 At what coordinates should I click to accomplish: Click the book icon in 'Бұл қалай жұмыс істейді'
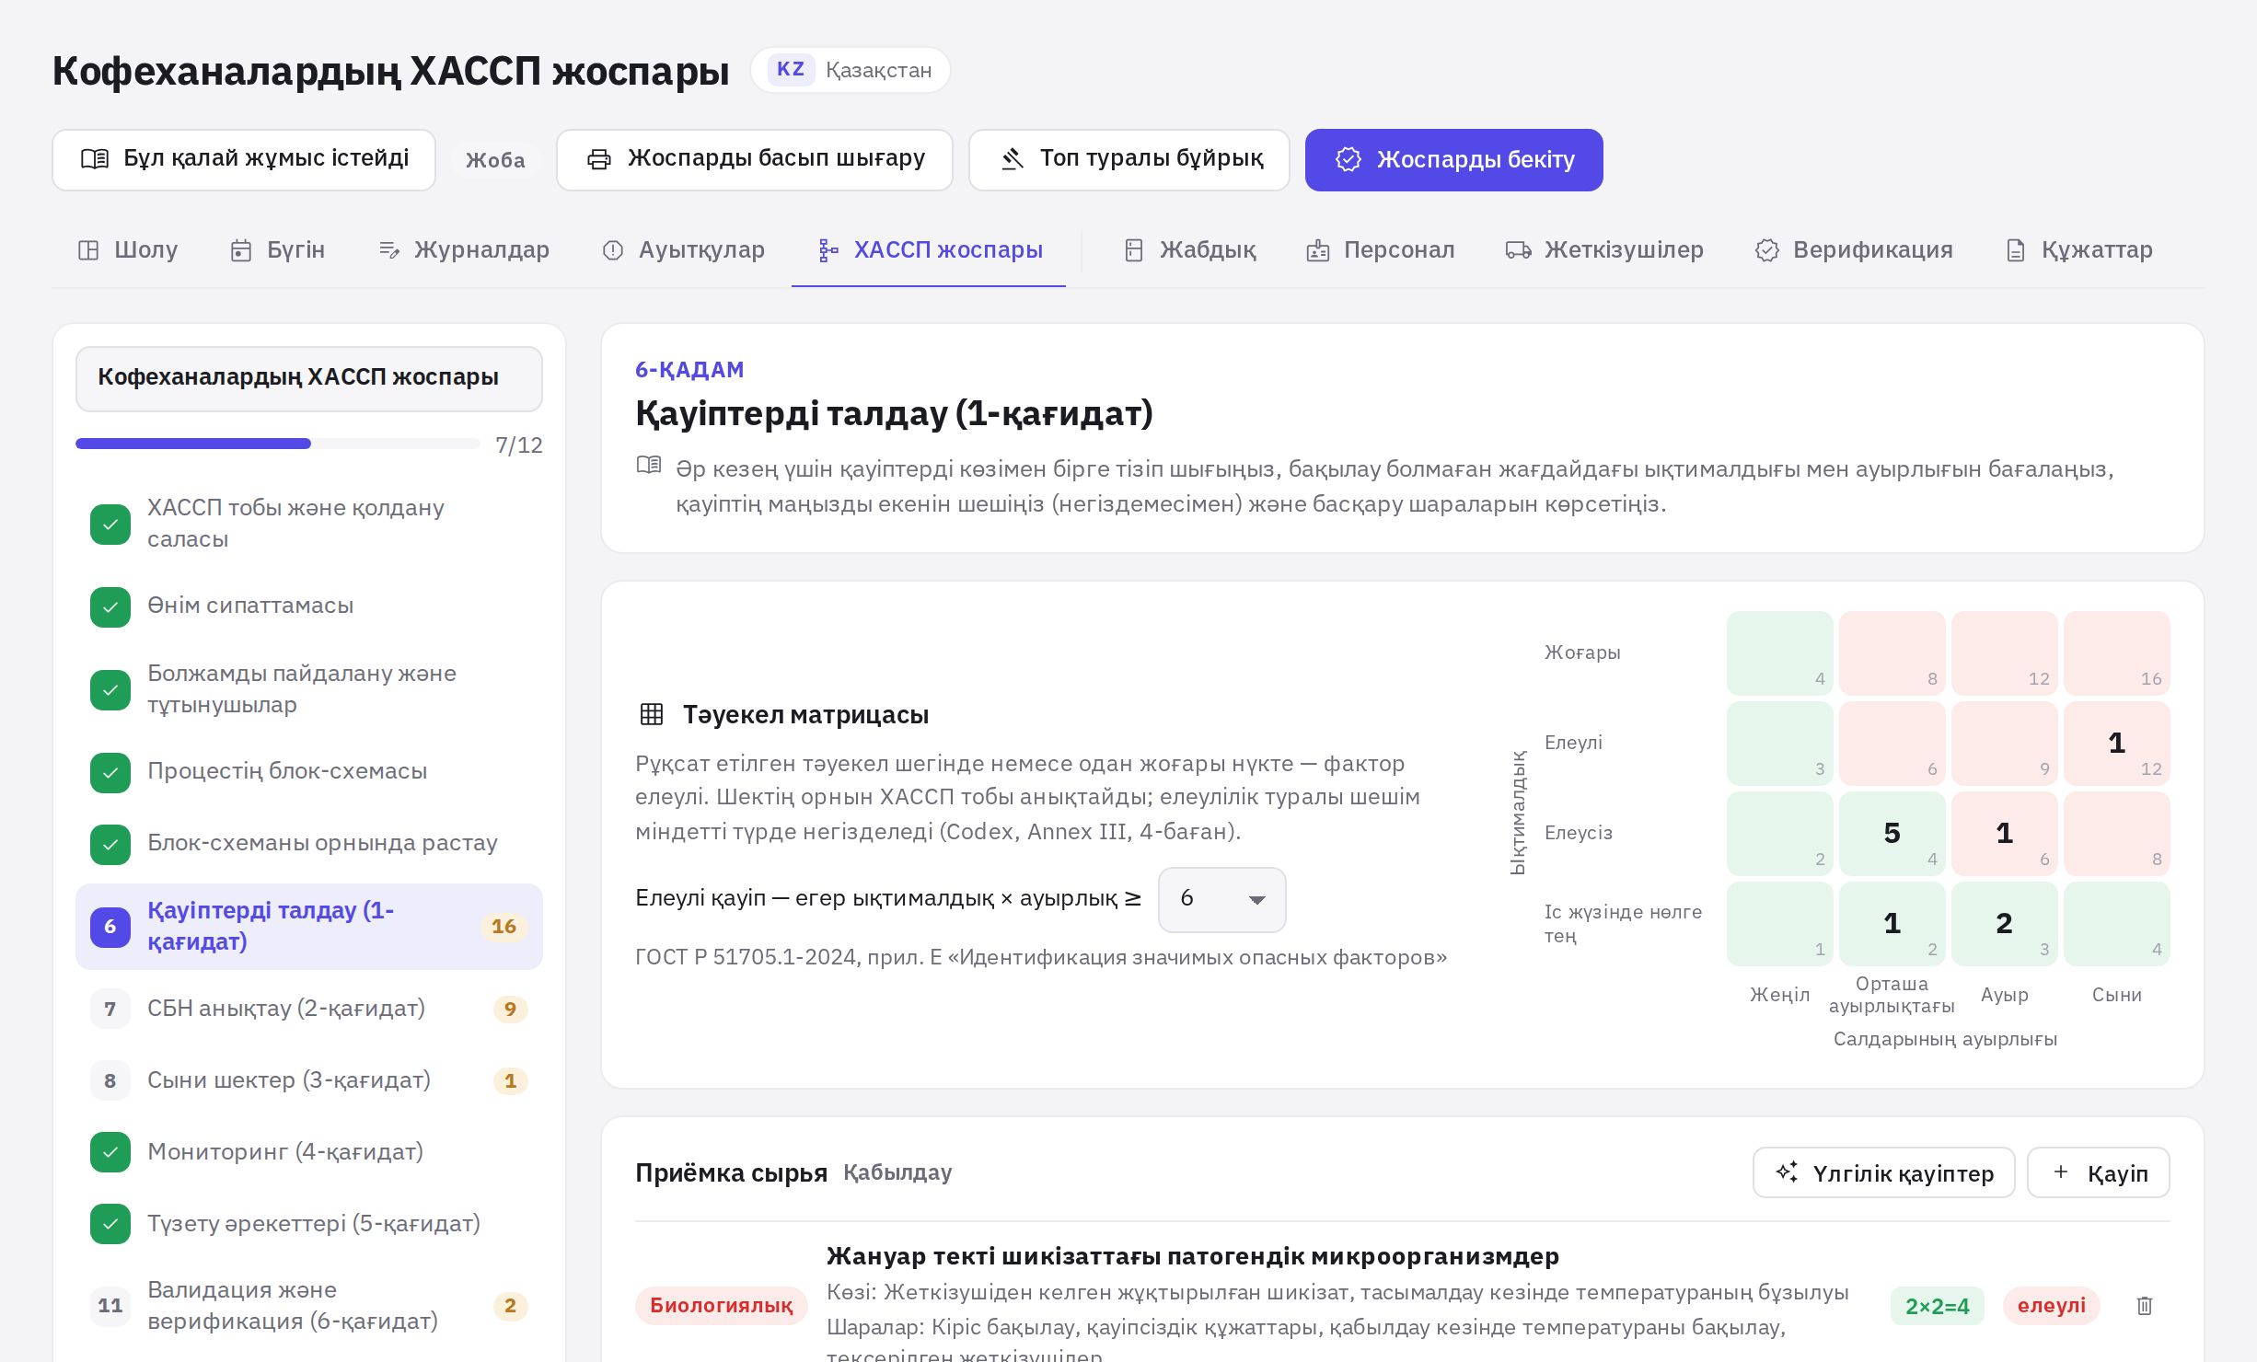95,159
